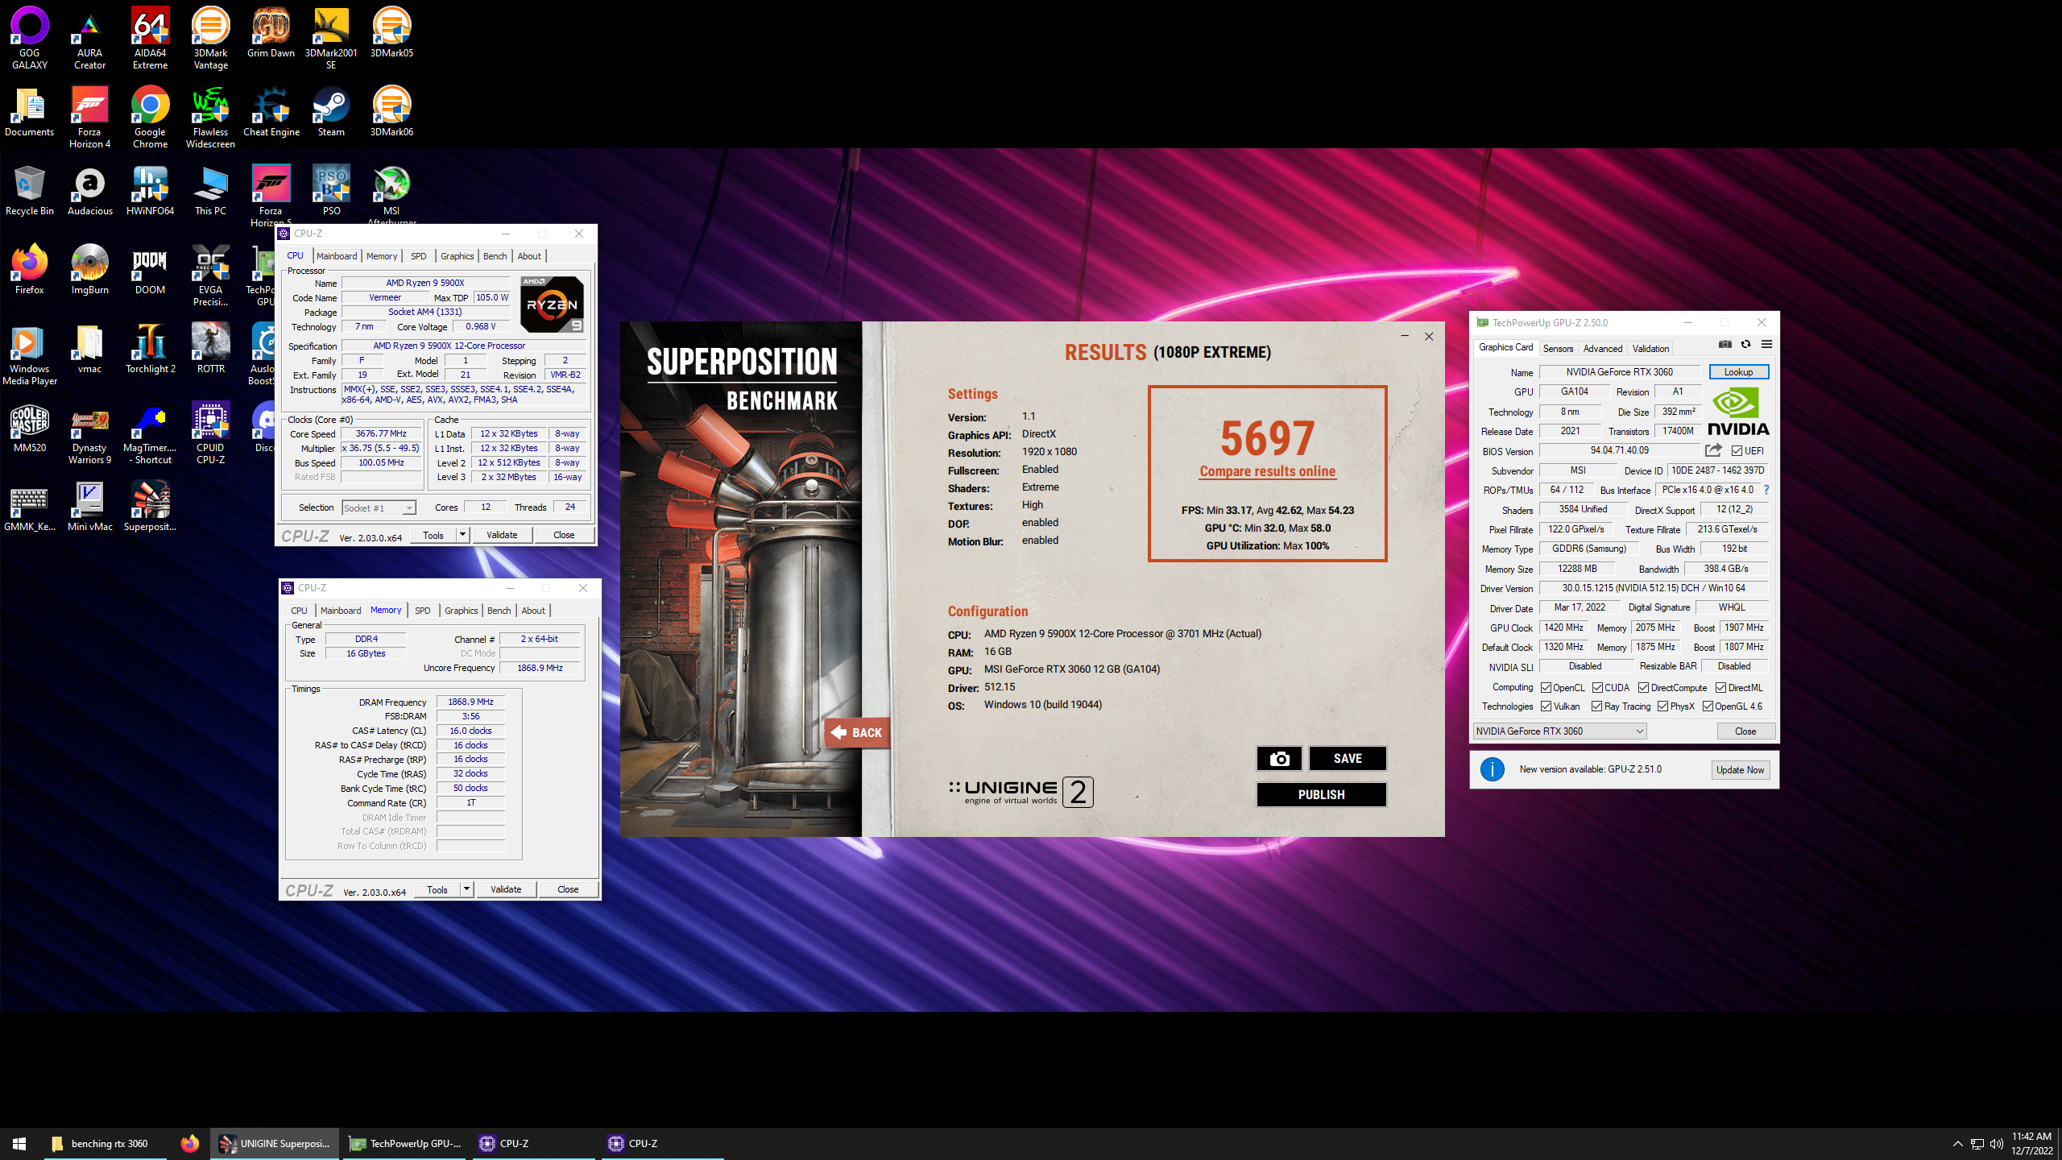Open the ImgBurn desktop icon
This screenshot has width=2062, height=1160.
coord(89,269)
